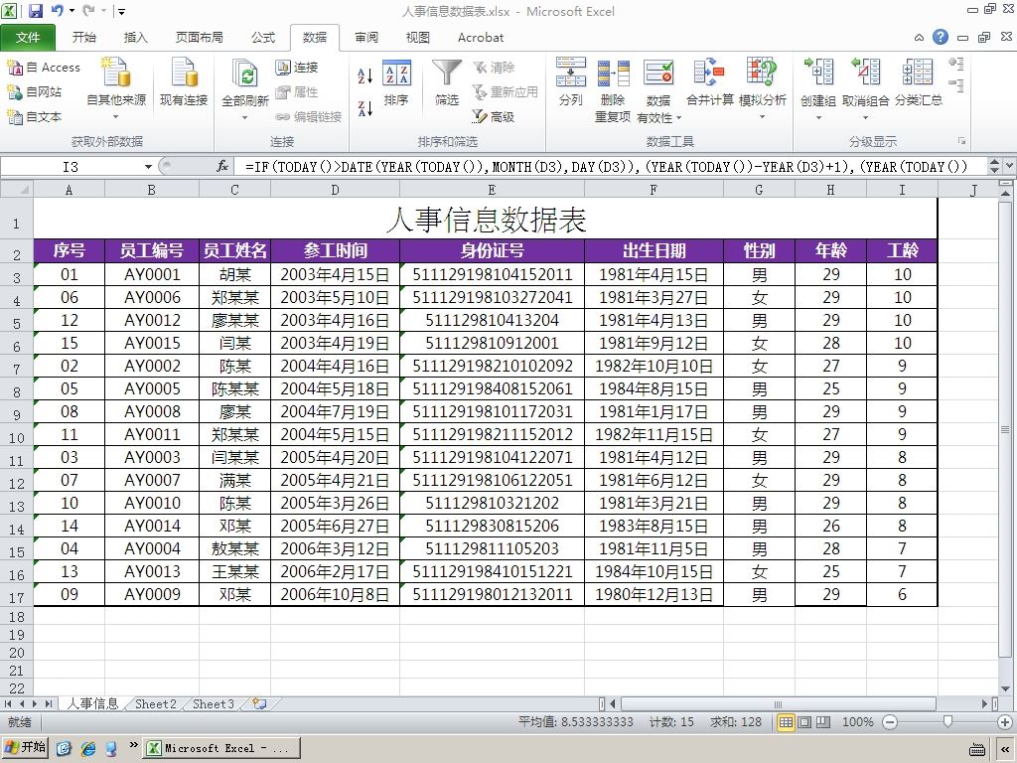1017x763 pixels.
Task: Zoom out with minus button
Action: 890,721
